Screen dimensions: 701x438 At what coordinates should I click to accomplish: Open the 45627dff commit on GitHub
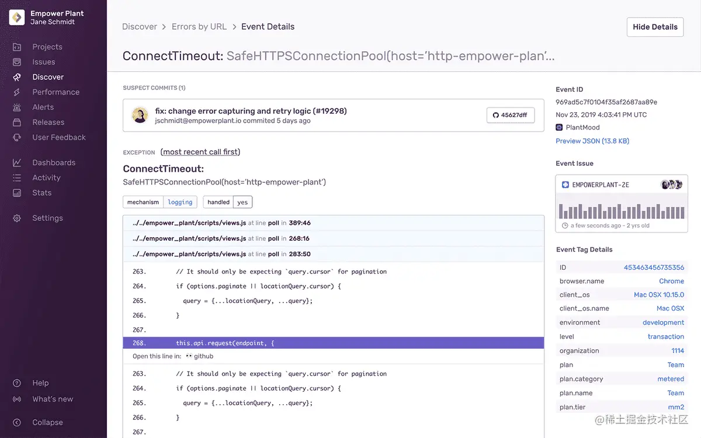[510, 115]
